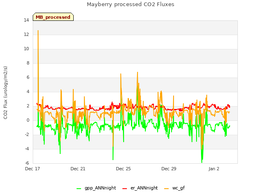262x196 pixels.
Task: Click the -2 y-axis tick label
Action: [27, 135]
